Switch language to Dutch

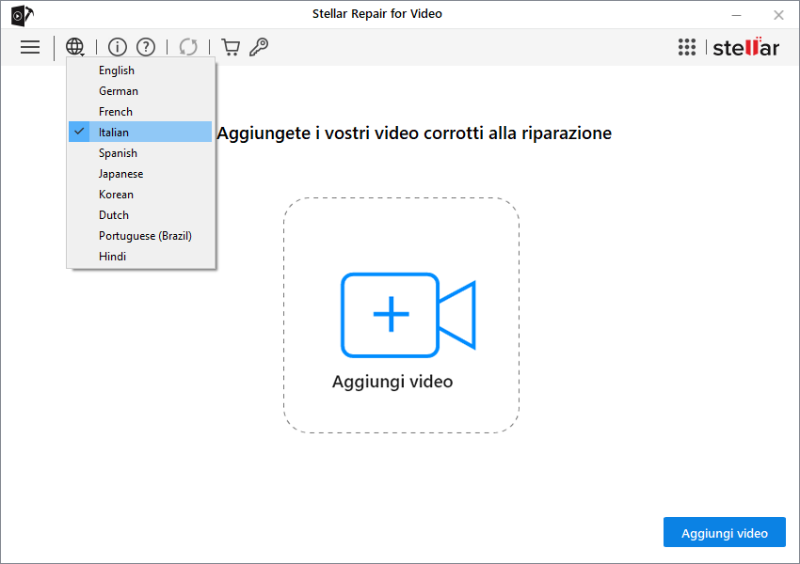click(140, 215)
